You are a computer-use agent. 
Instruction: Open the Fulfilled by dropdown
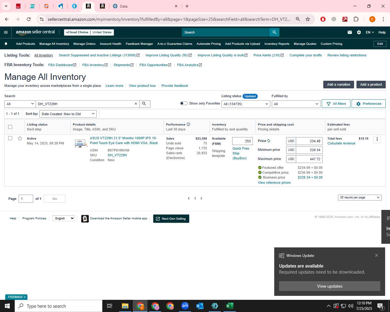click(x=296, y=104)
